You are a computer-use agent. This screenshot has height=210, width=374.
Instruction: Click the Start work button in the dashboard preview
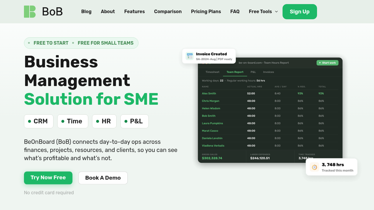(x=328, y=63)
